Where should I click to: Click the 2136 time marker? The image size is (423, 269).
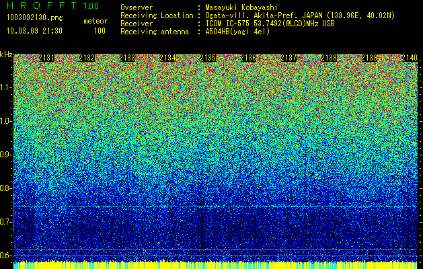(x=248, y=58)
